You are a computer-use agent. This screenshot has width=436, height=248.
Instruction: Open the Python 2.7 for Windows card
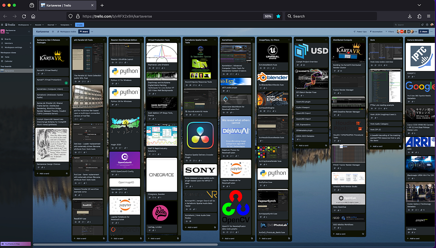click(125, 75)
